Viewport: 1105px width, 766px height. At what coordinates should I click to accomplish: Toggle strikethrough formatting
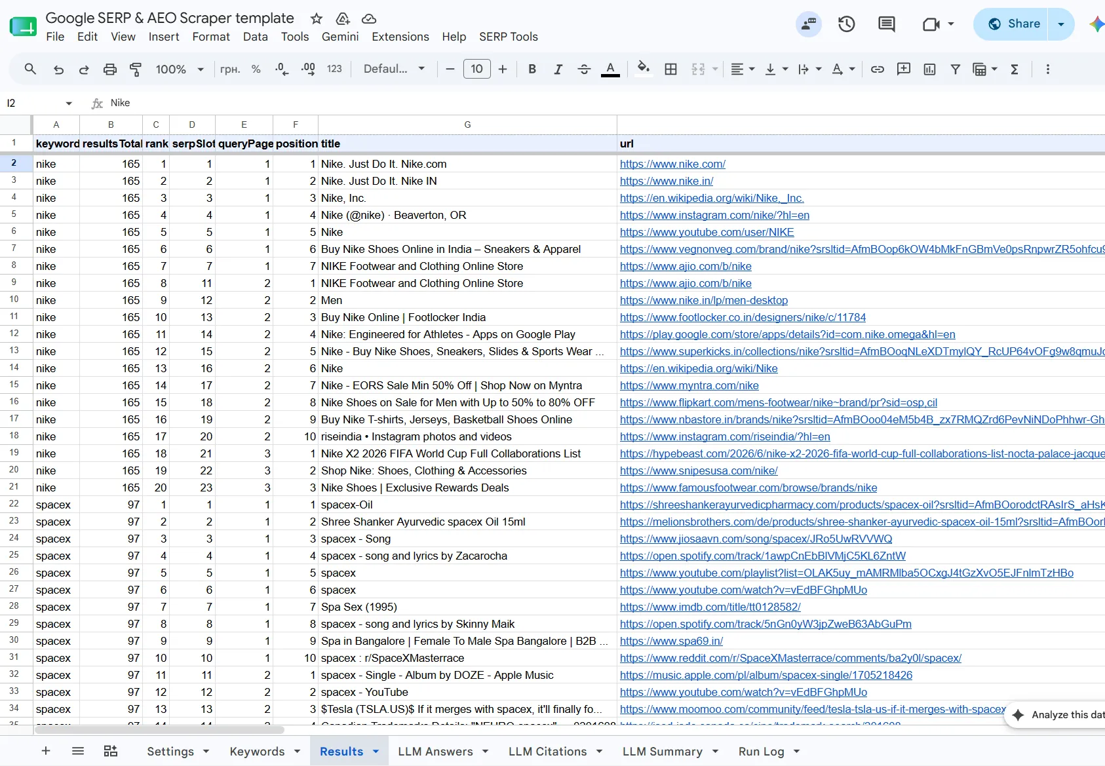coord(584,69)
